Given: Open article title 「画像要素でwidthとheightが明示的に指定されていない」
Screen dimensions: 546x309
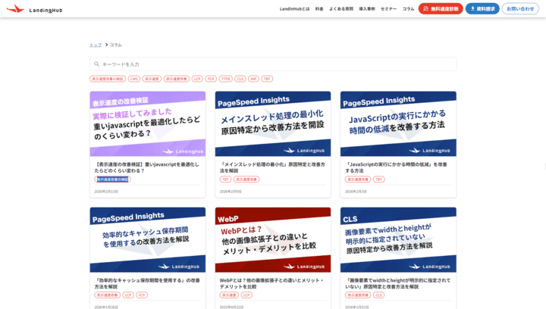Looking at the screenshot, I should tap(397, 283).
